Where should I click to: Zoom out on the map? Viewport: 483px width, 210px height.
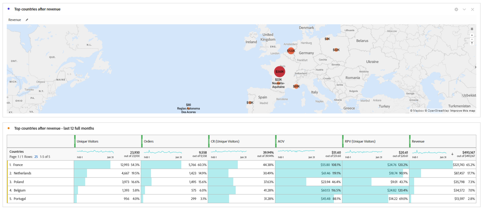click(x=472, y=39)
